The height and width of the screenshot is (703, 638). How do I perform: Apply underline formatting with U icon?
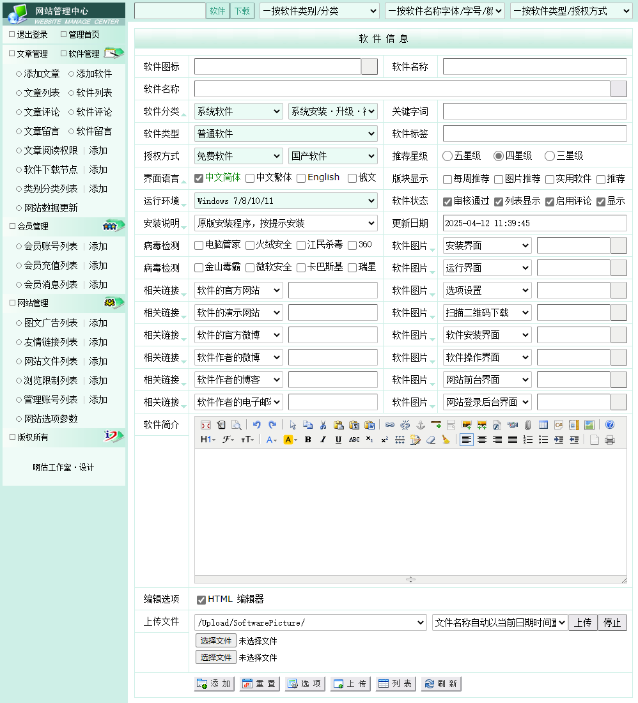(x=339, y=440)
